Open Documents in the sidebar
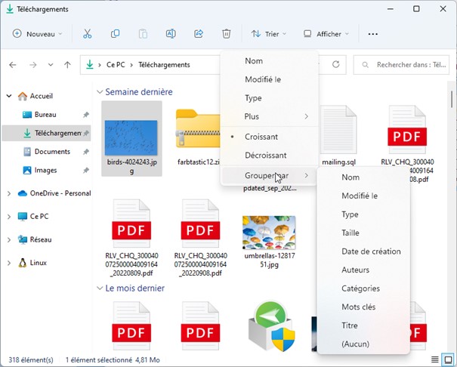This screenshot has height=367, width=457. tap(52, 152)
